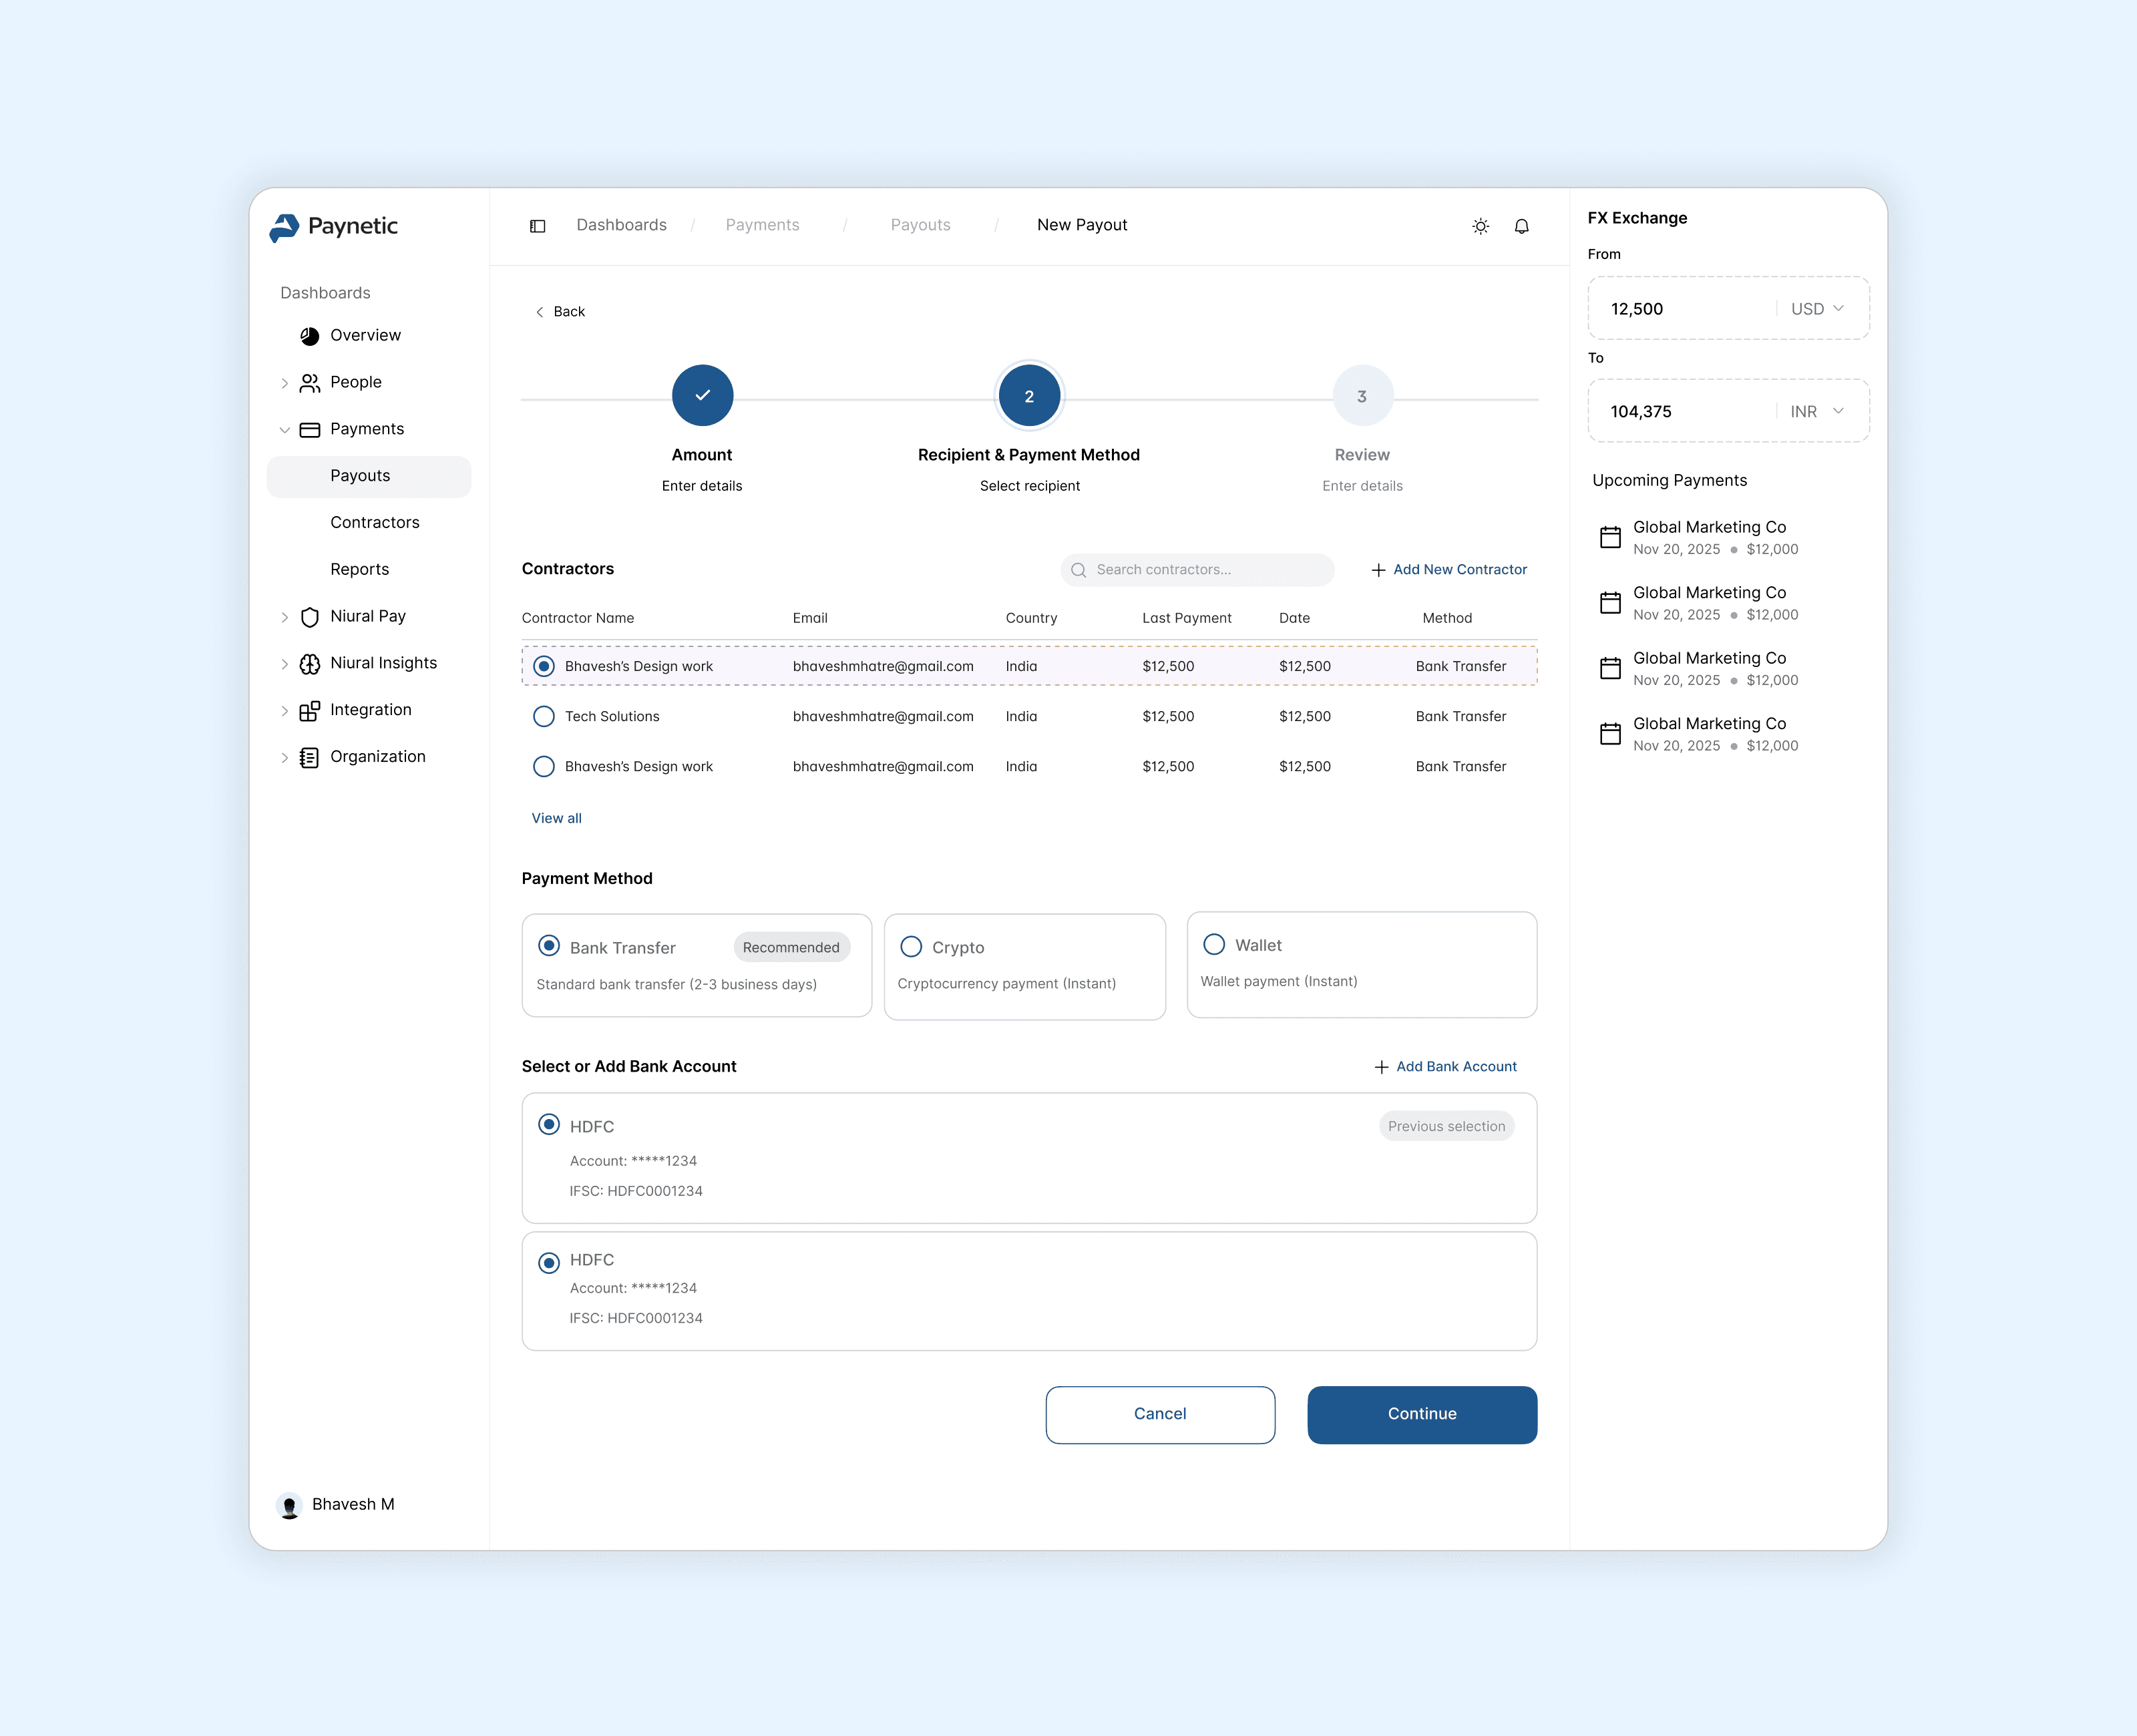Expand the People sidebar section

point(284,383)
